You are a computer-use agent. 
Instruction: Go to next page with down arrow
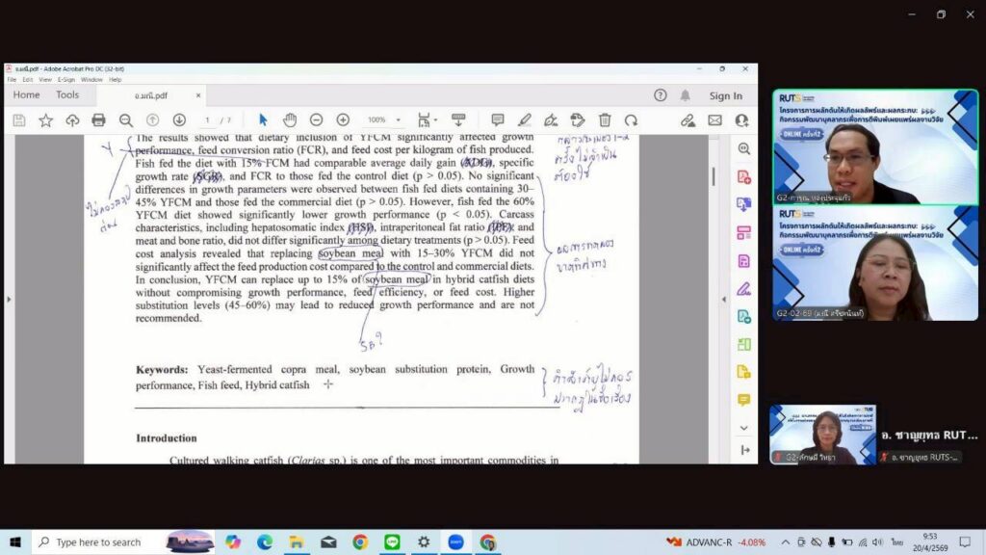(x=179, y=120)
